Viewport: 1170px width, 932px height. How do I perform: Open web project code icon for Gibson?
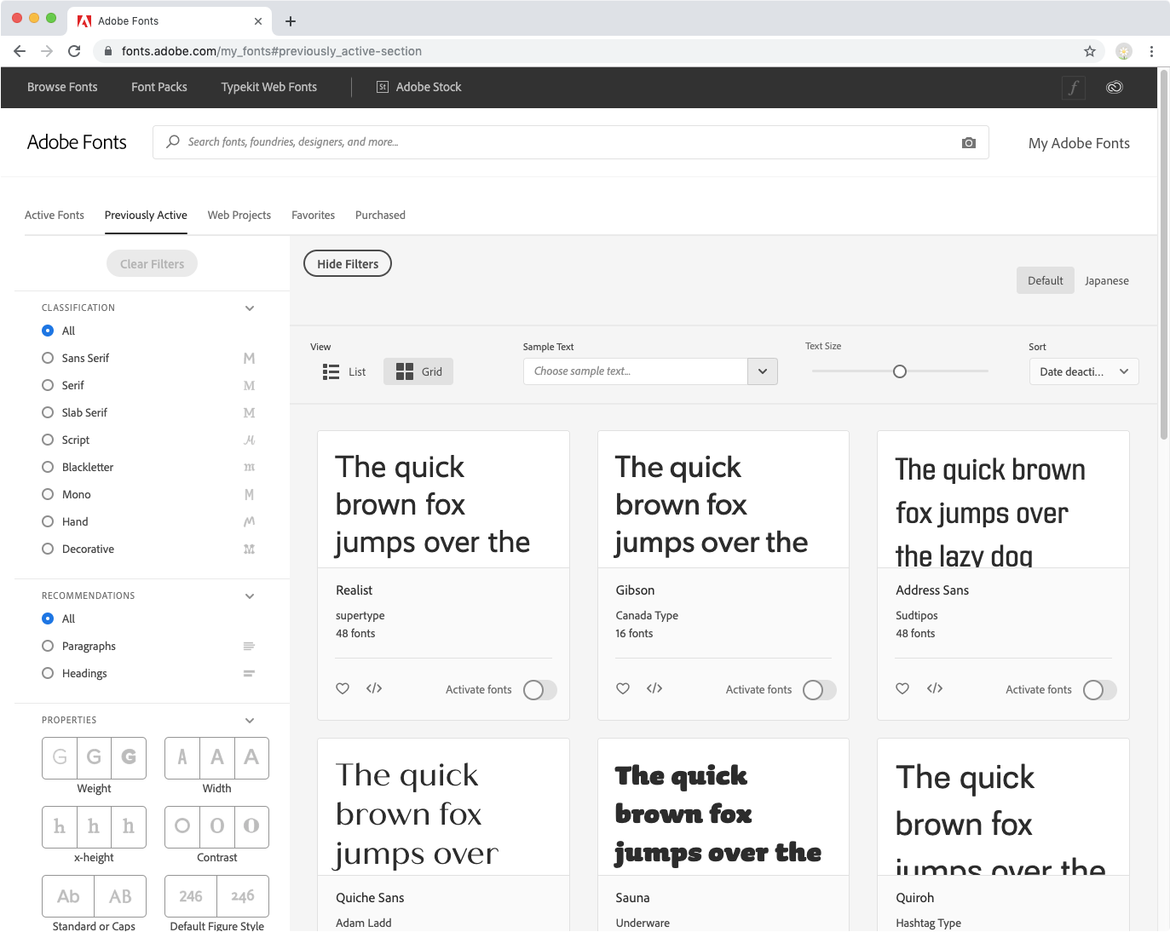click(x=654, y=688)
